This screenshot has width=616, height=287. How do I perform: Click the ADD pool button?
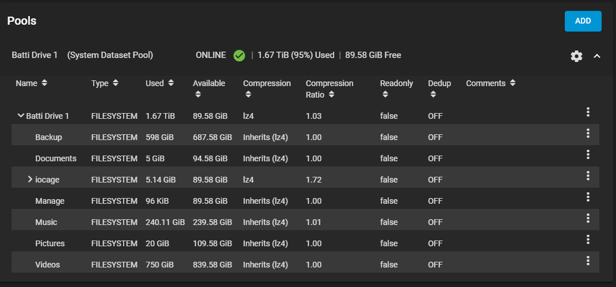click(583, 21)
